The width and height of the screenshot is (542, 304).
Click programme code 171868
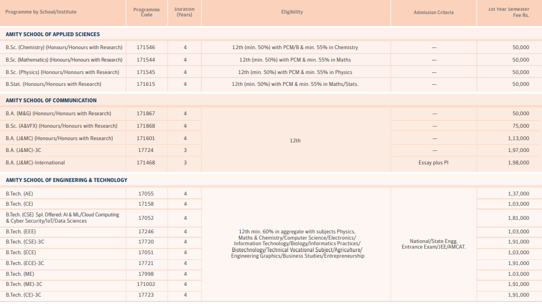coord(146,126)
